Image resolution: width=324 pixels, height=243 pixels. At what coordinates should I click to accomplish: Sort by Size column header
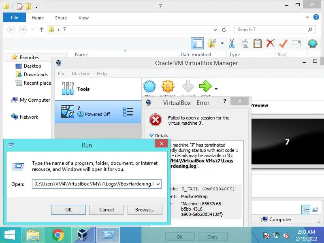pyautogui.click(x=282, y=55)
